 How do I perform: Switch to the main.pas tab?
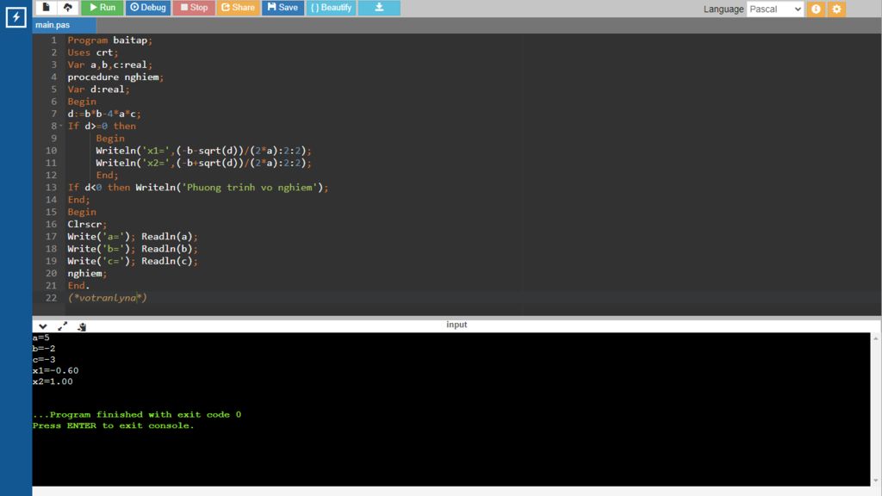[x=53, y=25]
